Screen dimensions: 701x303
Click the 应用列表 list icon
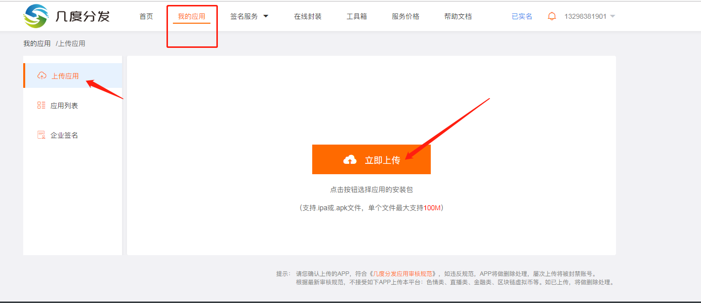pyautogui.click(x=41, y=106)
